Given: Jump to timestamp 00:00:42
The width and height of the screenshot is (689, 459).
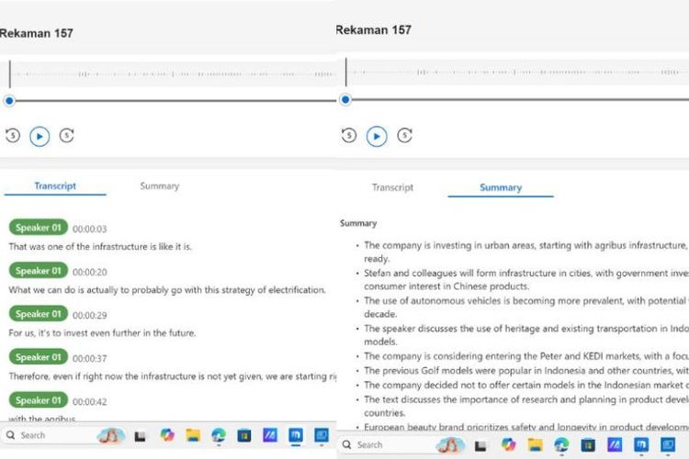Looking at the screenshot, I should 90,401.
